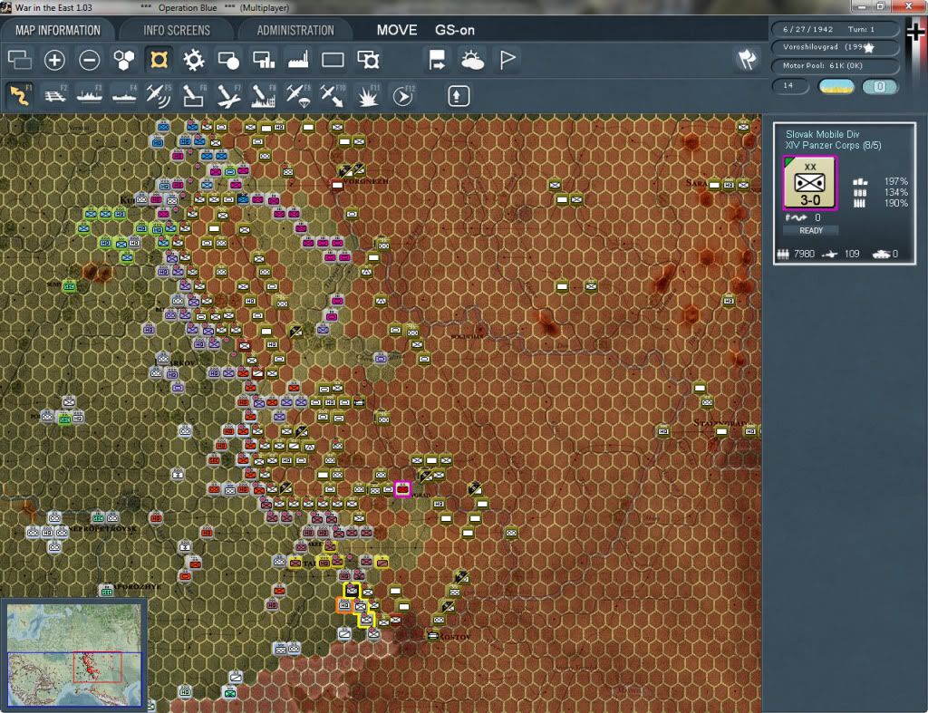
Task: Toggle unit counters with overlapping rectangles icon
Action: pyautogui.click(x=20, y=60)
